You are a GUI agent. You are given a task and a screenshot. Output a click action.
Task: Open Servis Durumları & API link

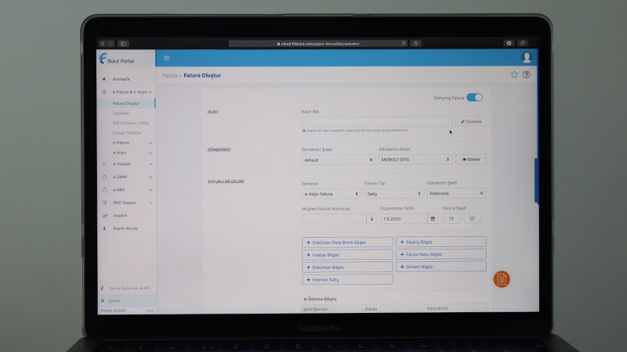pos(129,288)
